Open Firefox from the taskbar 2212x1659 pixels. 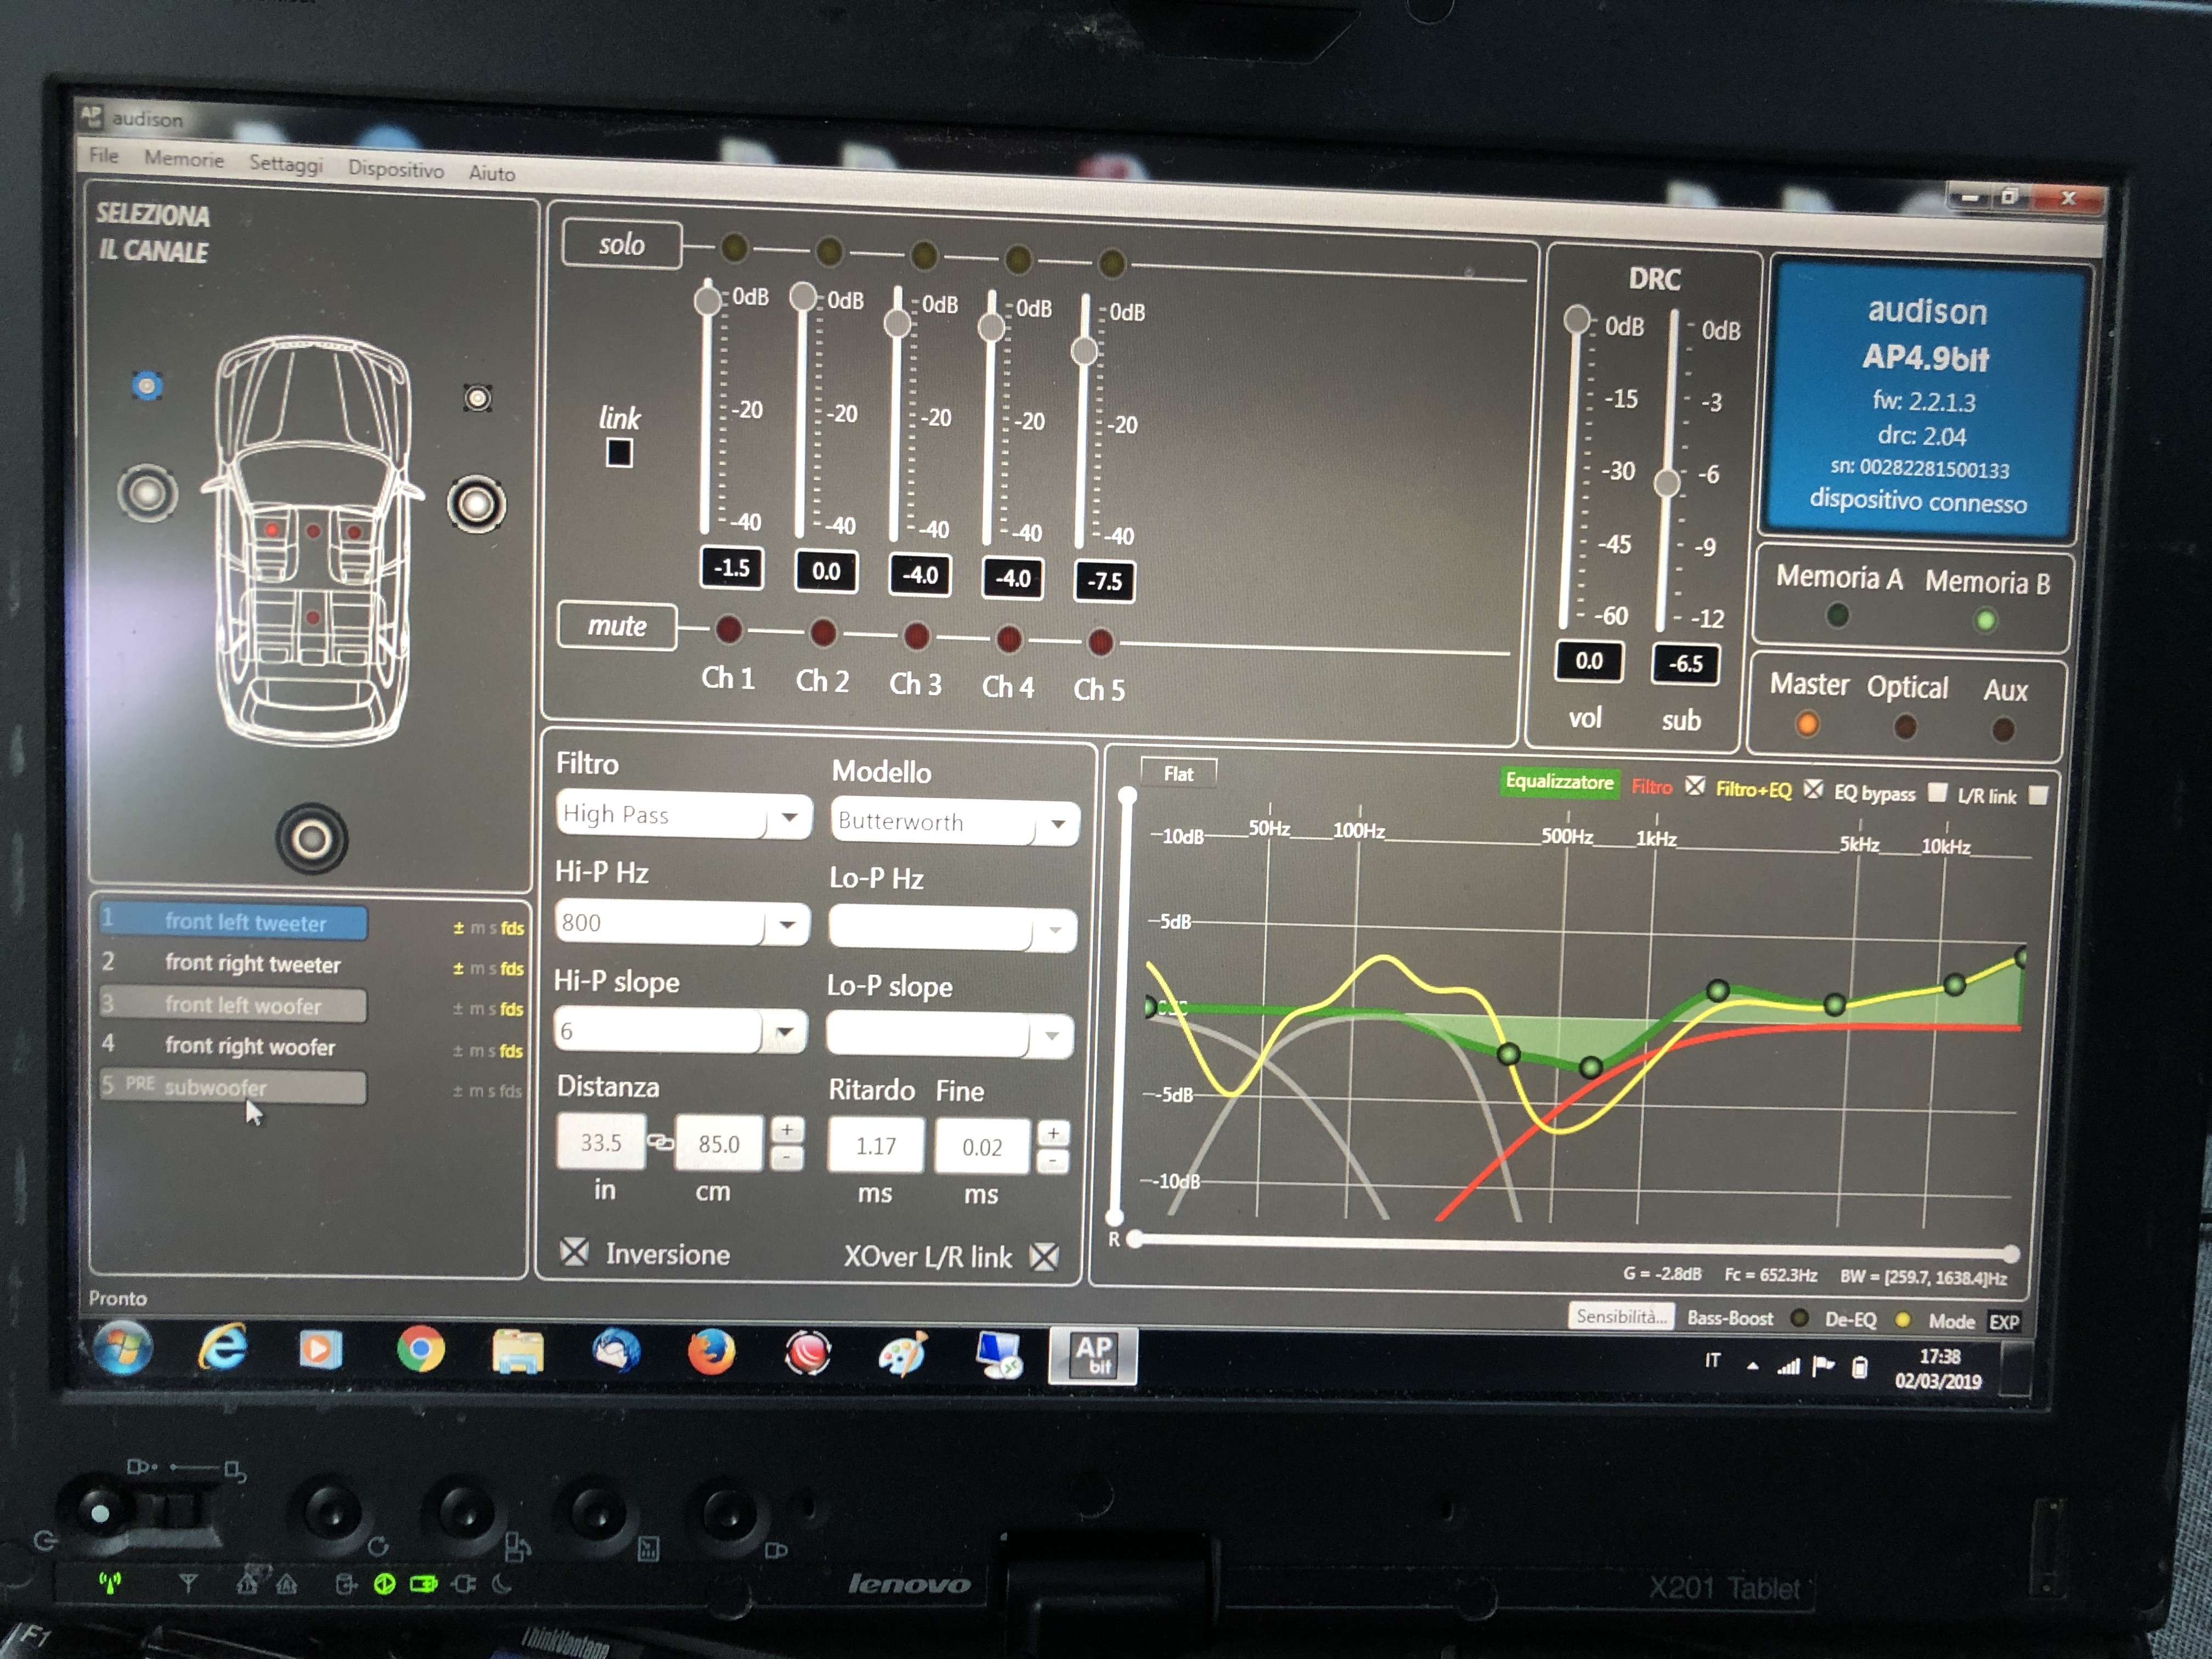tap(711, 1353)
